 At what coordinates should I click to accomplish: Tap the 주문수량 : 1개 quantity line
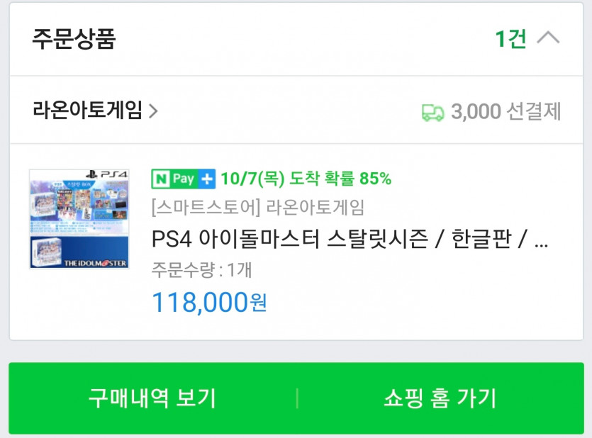[x=201, y=270]
